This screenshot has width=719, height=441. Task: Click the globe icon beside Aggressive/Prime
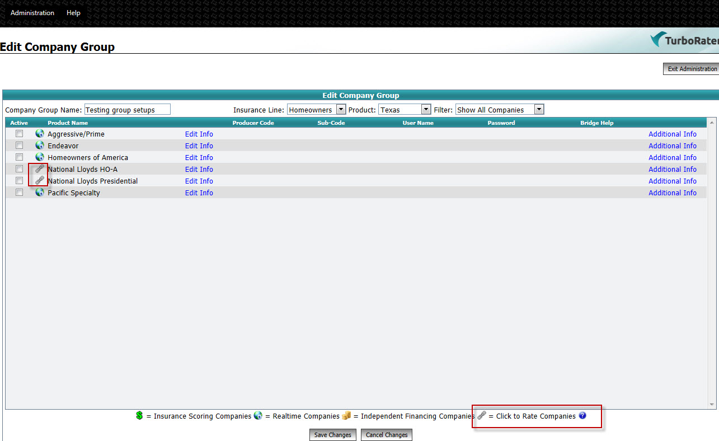tap(40, 134)
